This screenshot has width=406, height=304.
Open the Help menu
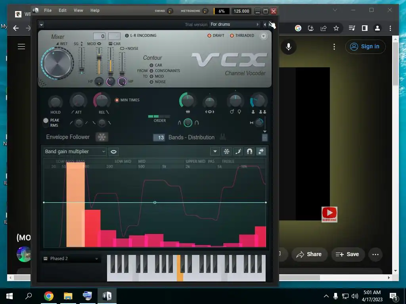point(95,10)
